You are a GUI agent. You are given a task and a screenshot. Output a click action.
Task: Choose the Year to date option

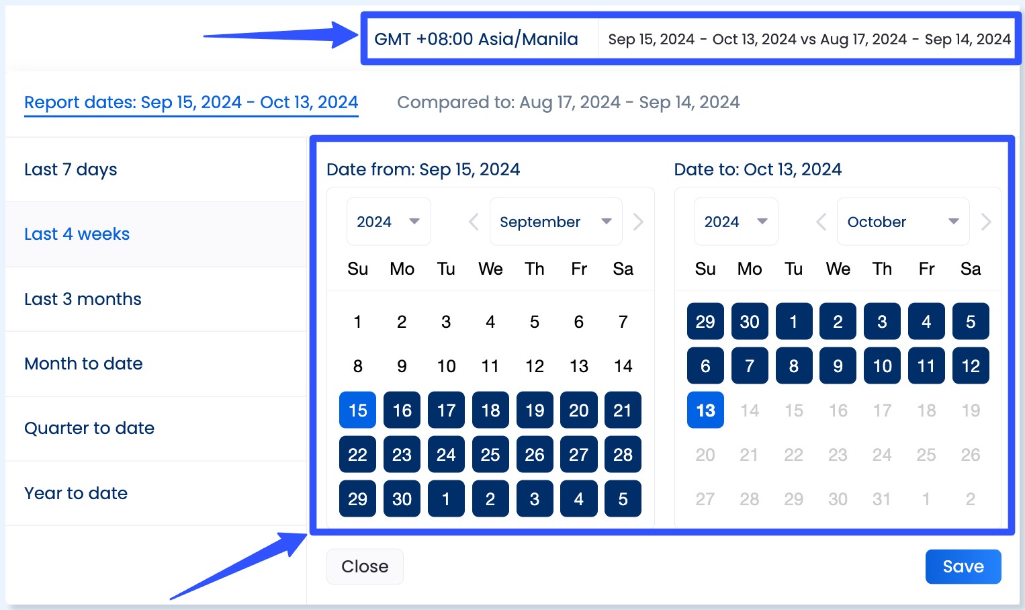coord(75,493)
